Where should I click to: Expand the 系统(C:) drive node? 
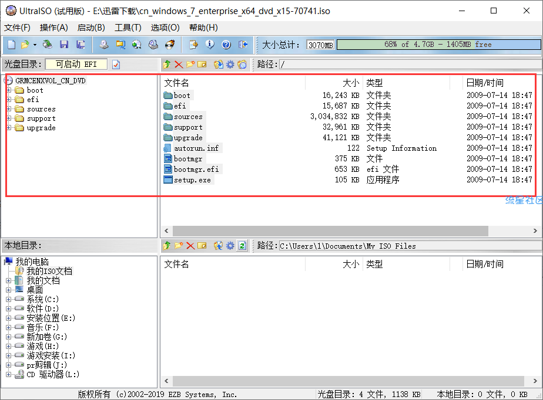[9, 299]
